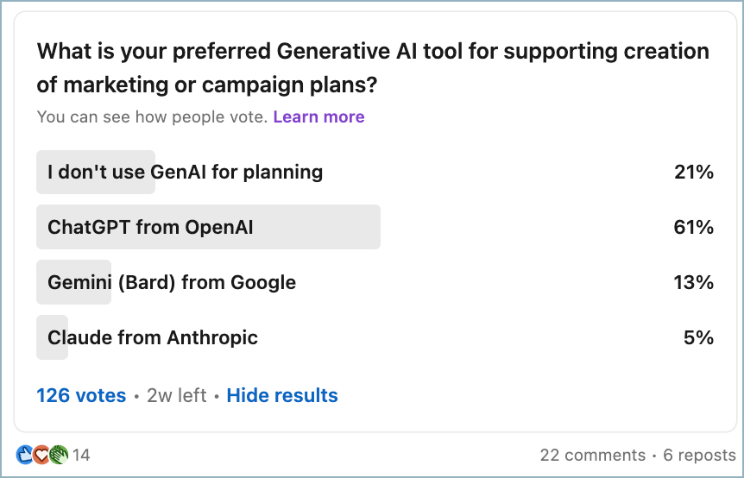This screenshot has height=478, width=744.
Task: Pick the Claude from Anthropic option
Action: click(x=153, y=337)
